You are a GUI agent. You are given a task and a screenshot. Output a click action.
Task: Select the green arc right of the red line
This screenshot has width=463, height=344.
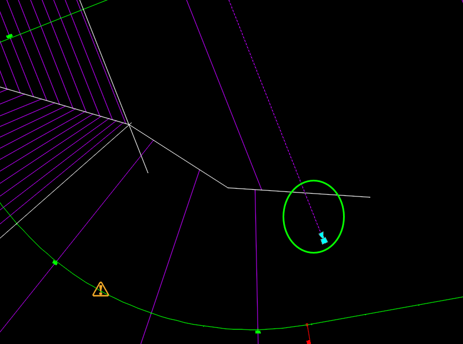click(389, 310)
